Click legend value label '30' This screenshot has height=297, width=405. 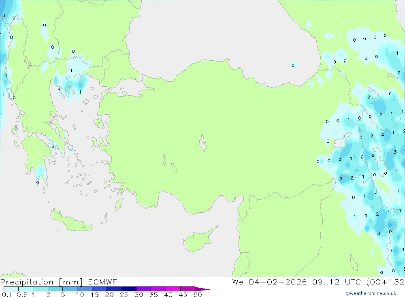(x=139, y=295)
